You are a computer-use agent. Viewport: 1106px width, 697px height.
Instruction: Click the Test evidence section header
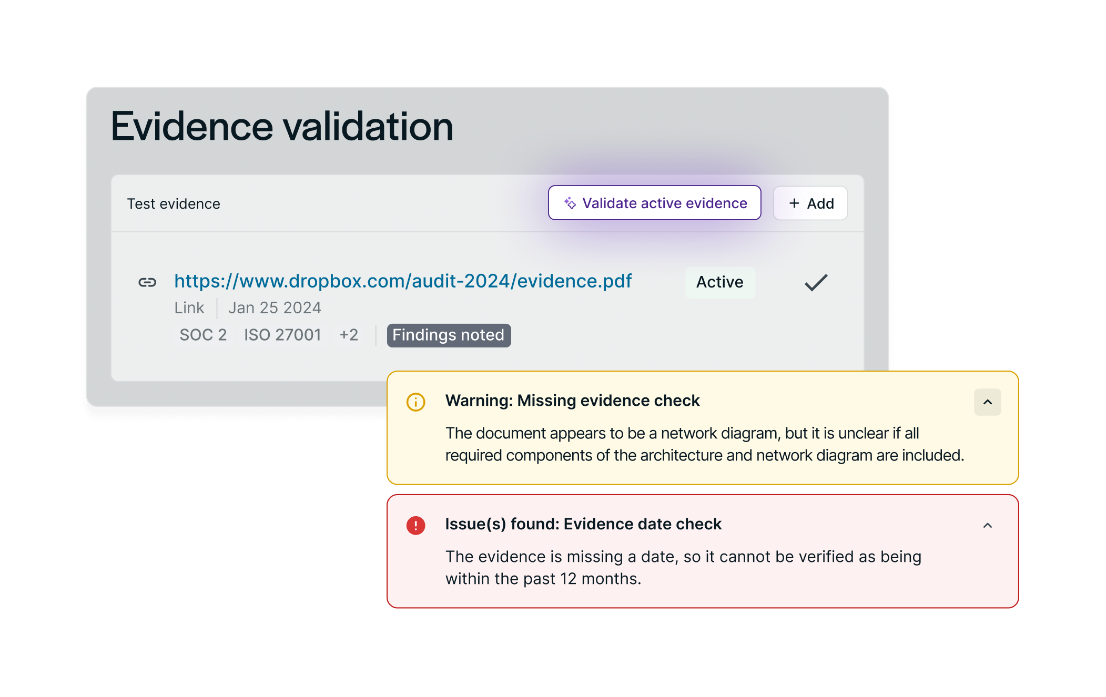click(x=174, y=204)
